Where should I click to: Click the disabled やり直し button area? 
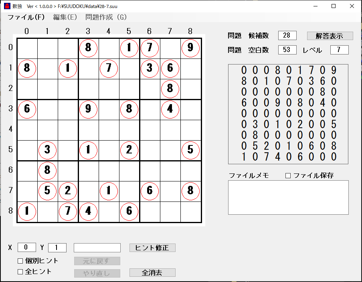coord(97,273)
